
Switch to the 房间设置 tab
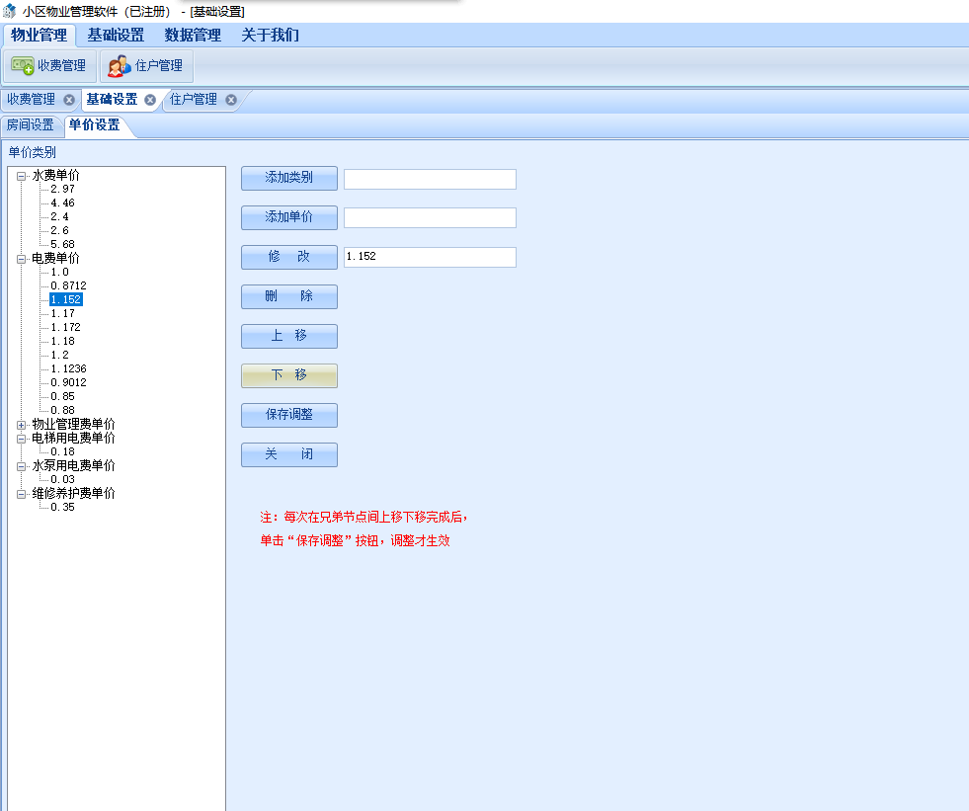click(x=32, y=125)
